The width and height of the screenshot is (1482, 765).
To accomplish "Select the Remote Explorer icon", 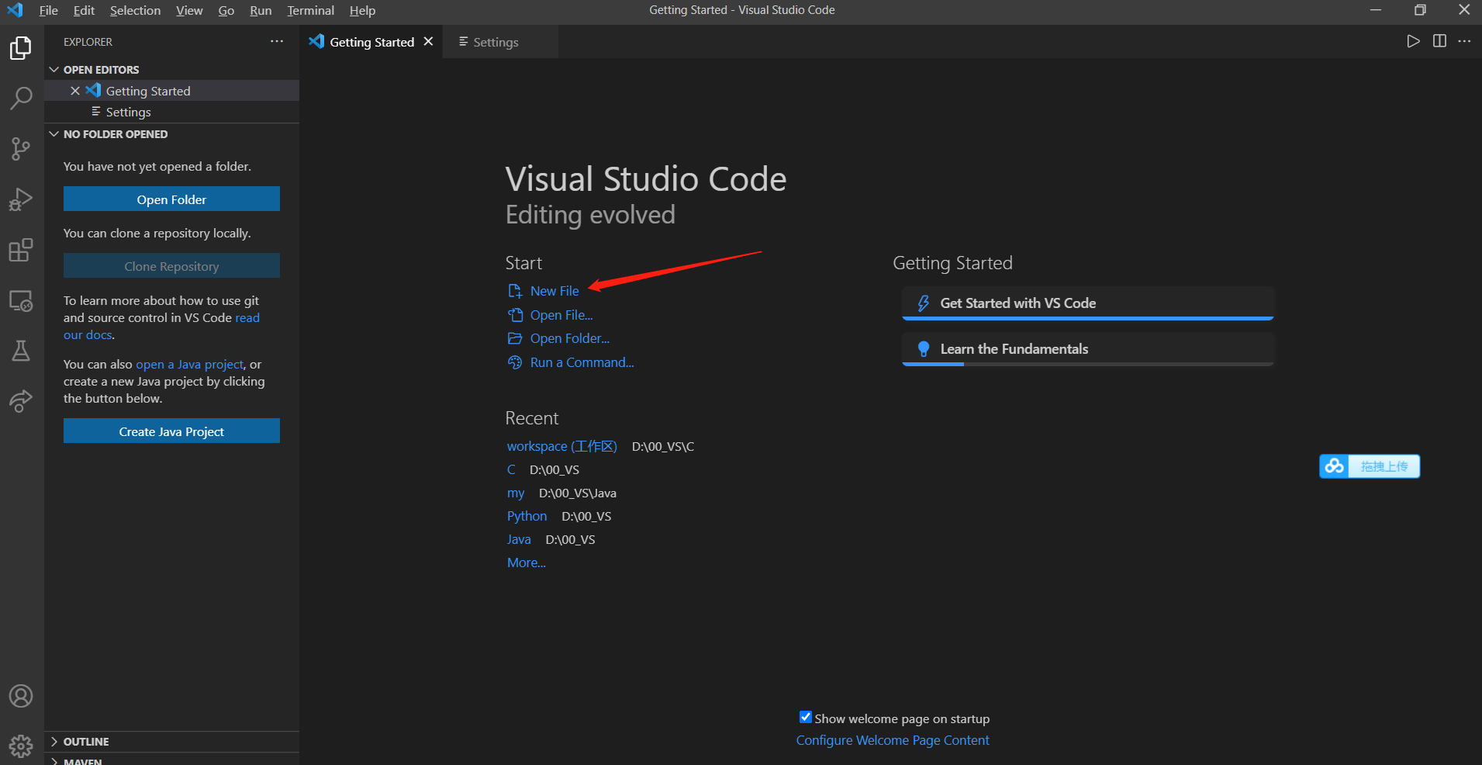I will coord(21,300).
